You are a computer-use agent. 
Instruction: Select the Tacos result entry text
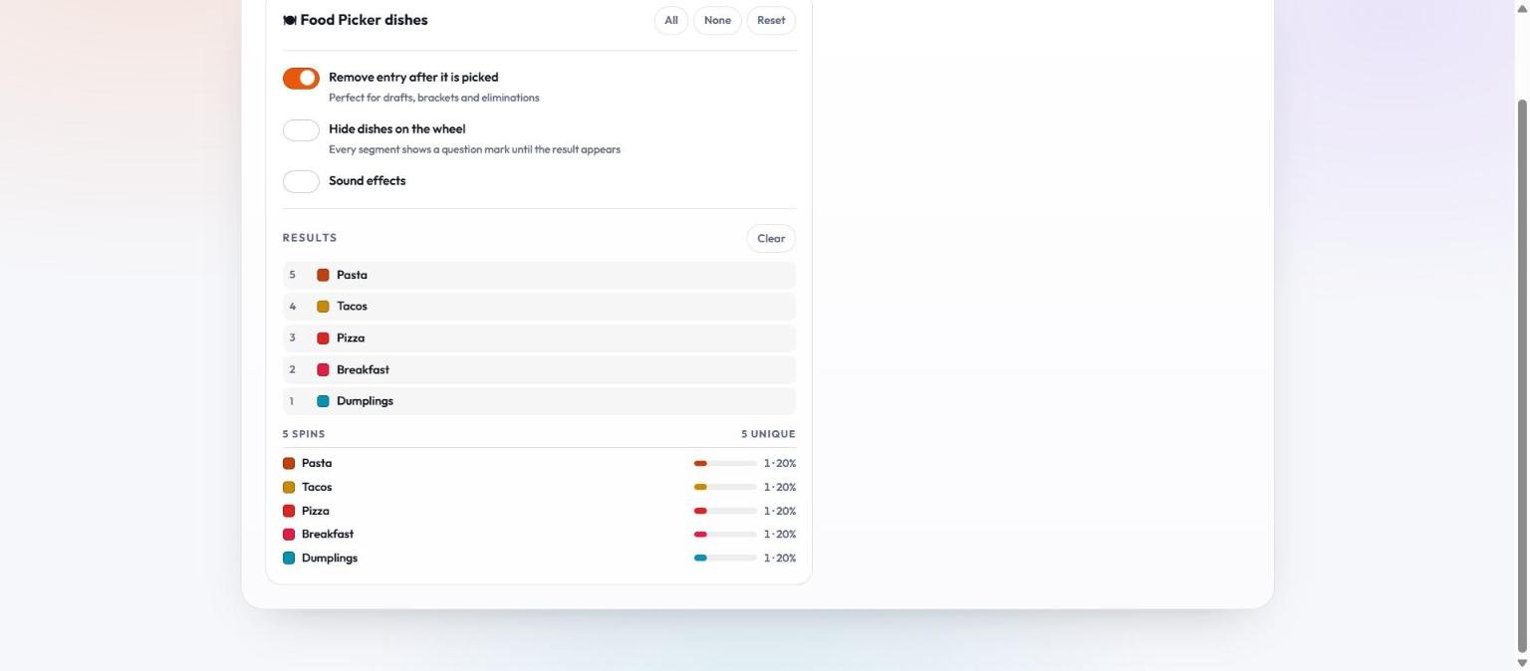click(x=352, y=307)
